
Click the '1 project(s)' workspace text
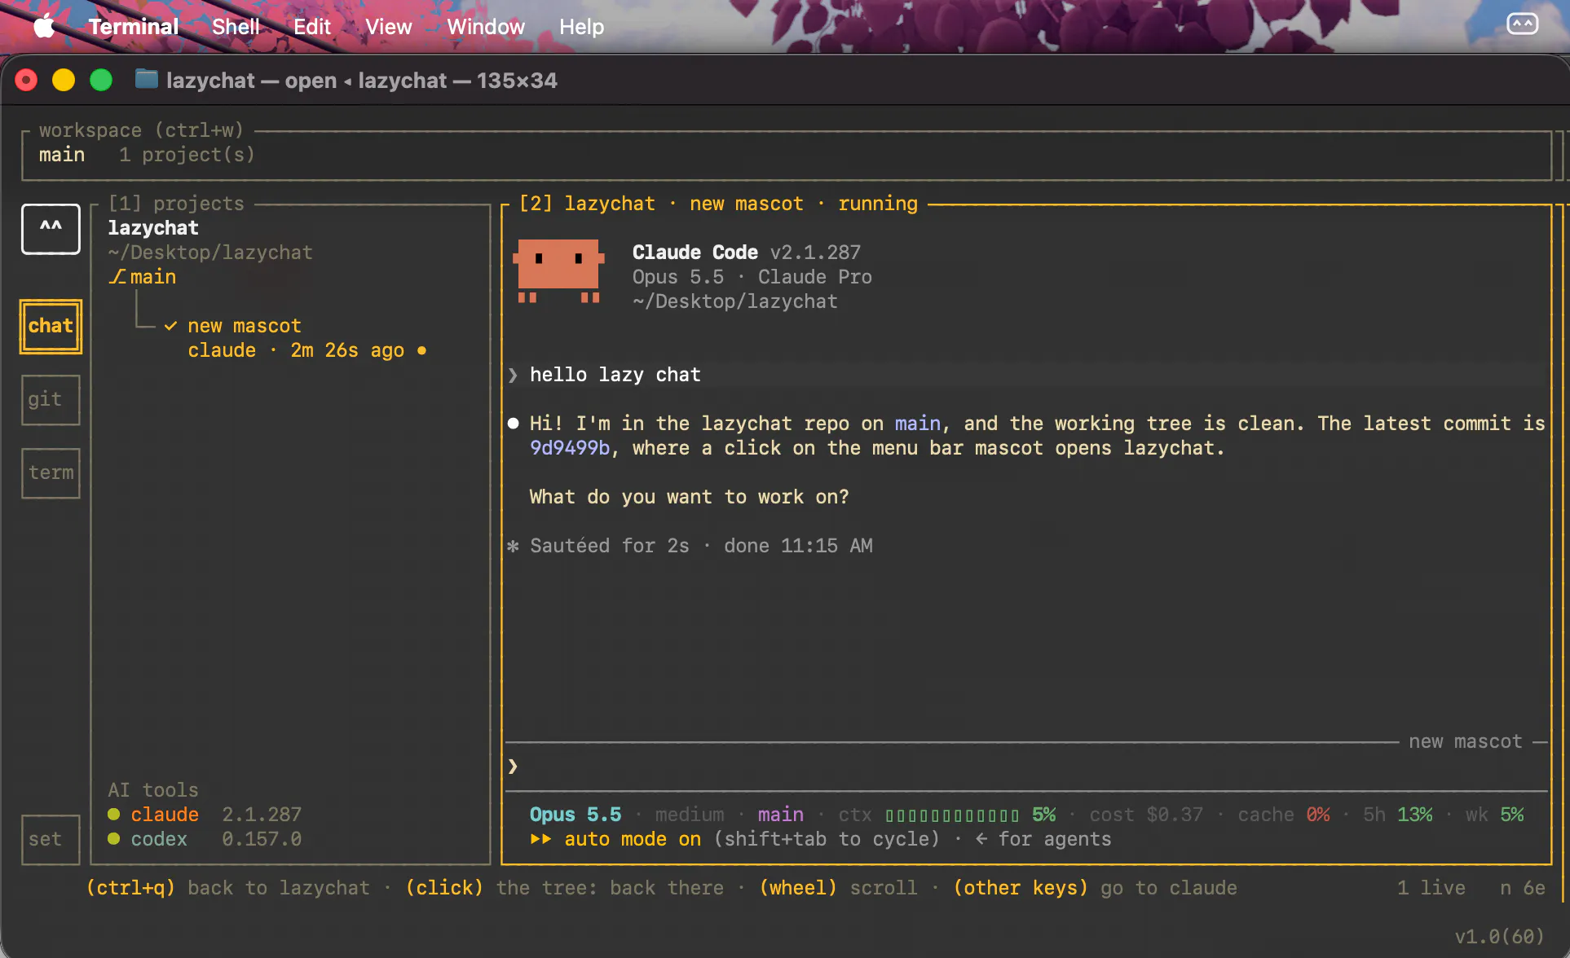point(187,155)
